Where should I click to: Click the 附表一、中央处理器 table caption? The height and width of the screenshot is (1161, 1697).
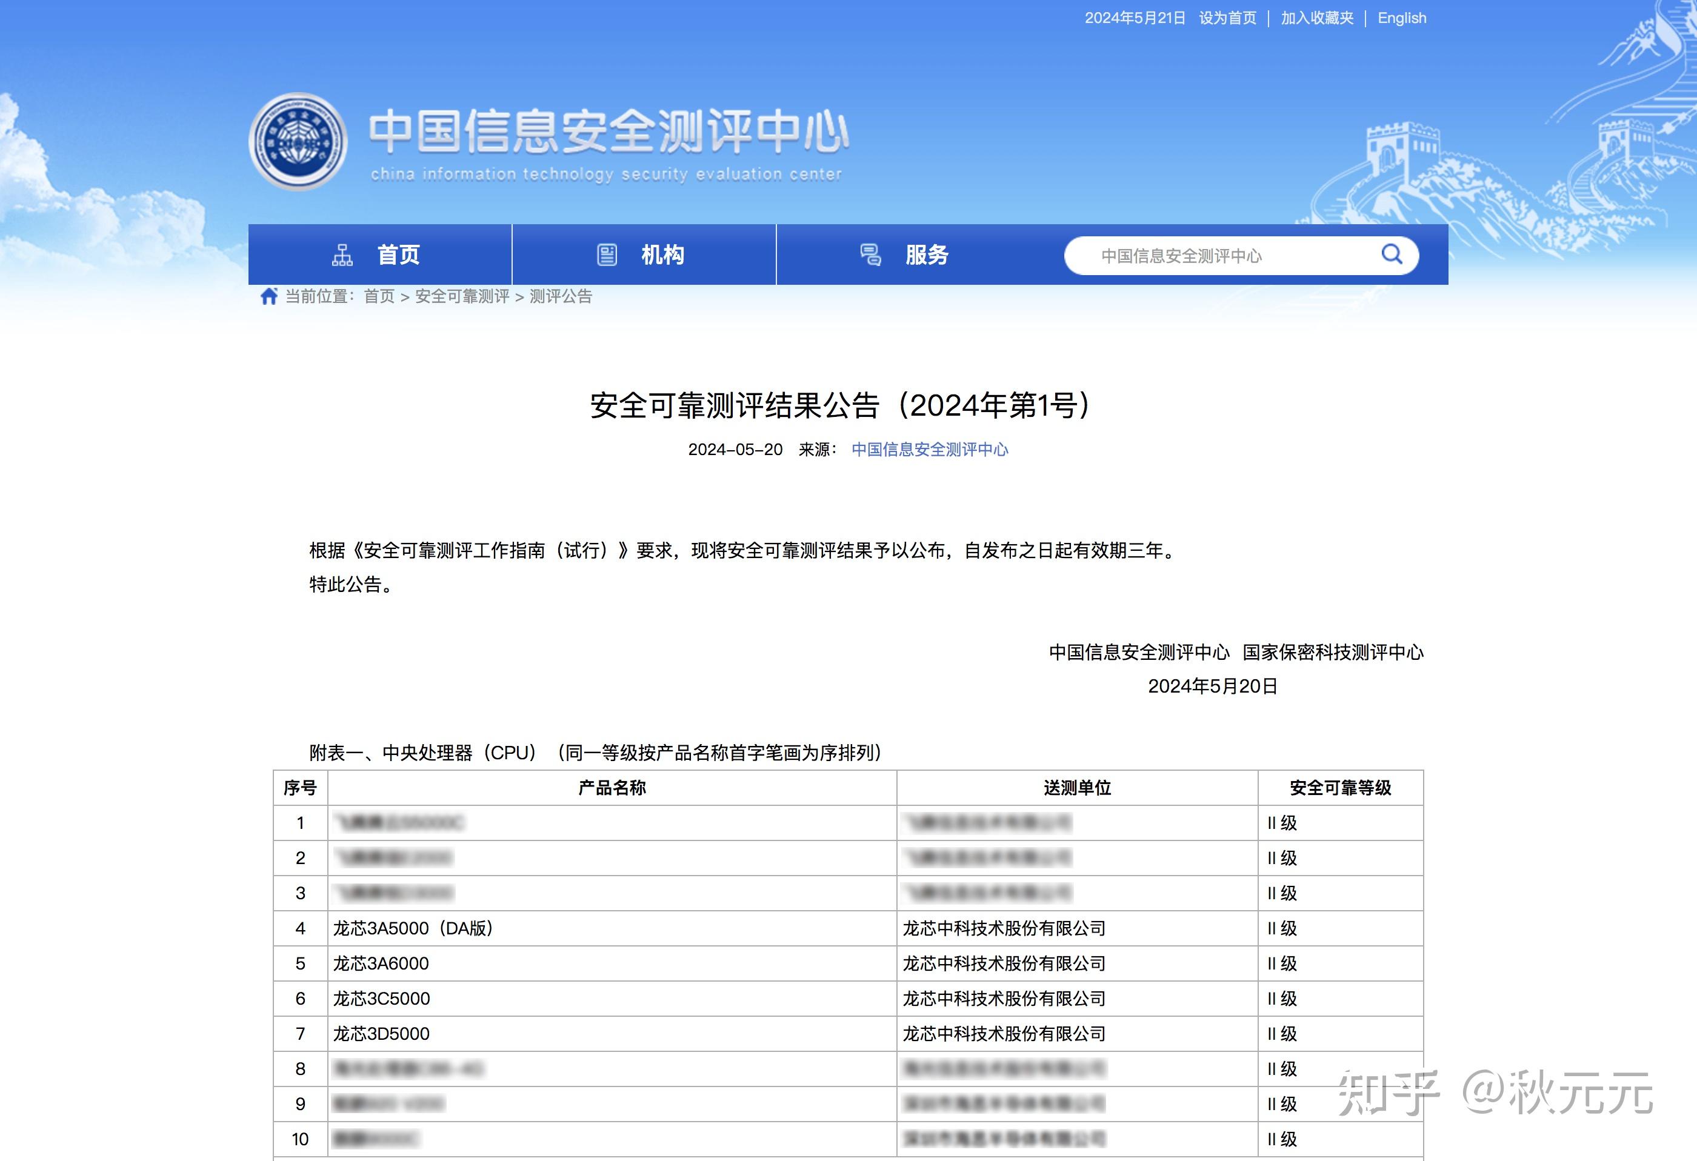(x=596, y=753)
